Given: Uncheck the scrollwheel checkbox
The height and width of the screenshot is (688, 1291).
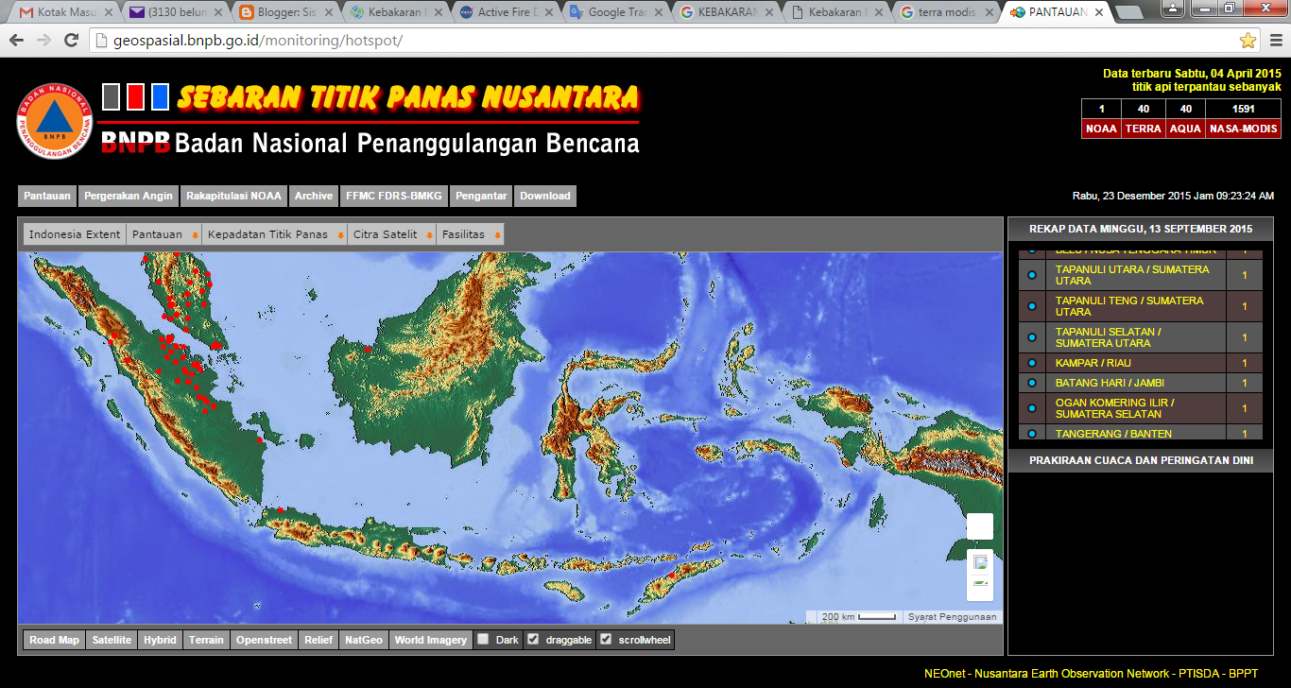Looking at the screenshot, I should (606, 639).
